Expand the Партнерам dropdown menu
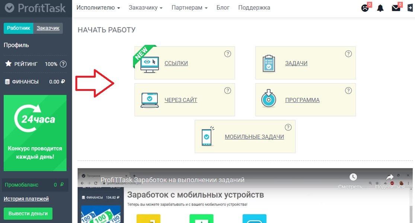 (x=189, y=8)
